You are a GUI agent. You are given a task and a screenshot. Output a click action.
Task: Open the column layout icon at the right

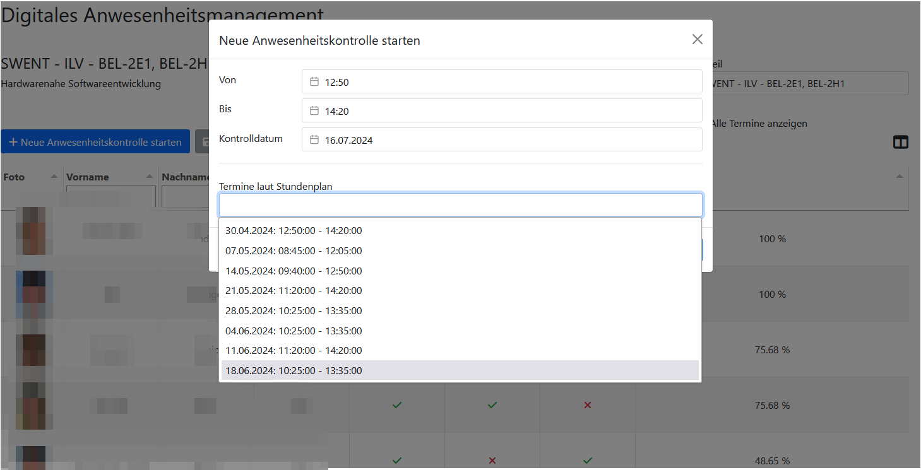pyautogui.click(x=900, y=143)
